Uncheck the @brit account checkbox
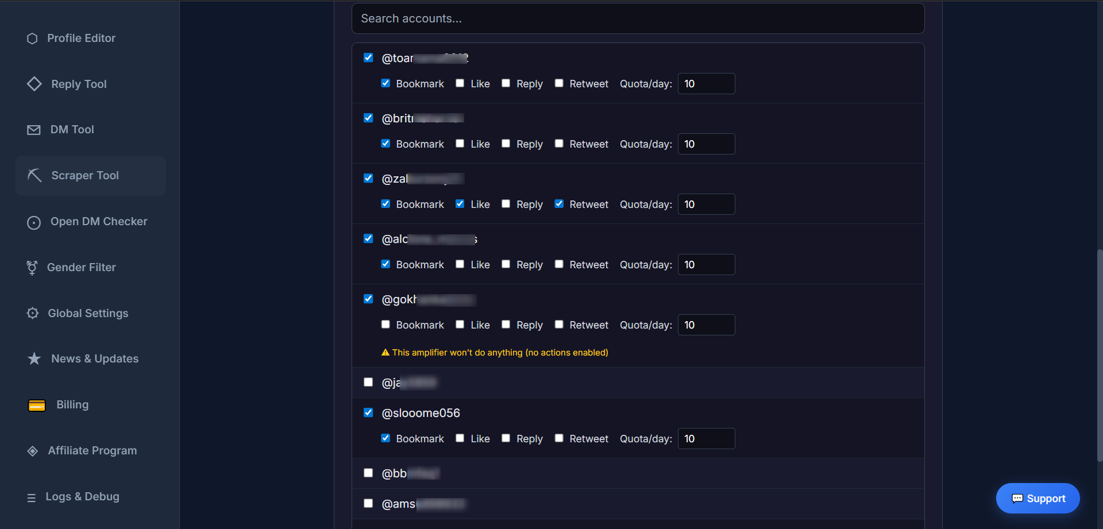 point(368,118)
